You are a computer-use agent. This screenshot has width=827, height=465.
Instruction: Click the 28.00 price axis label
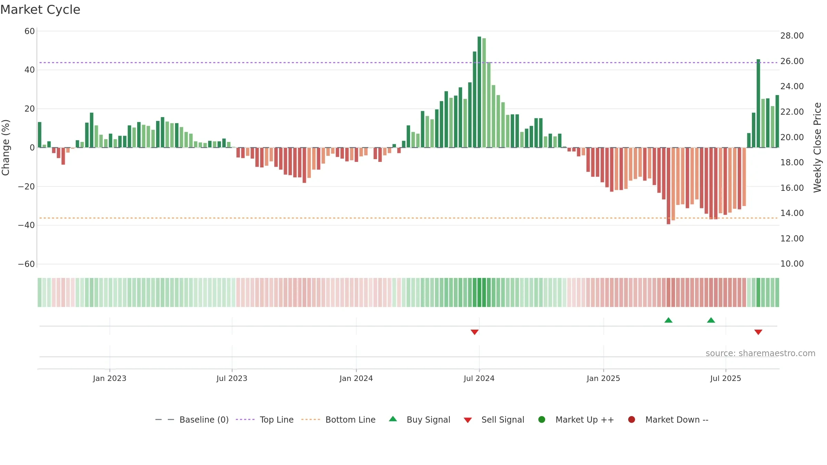coord(792,35)
